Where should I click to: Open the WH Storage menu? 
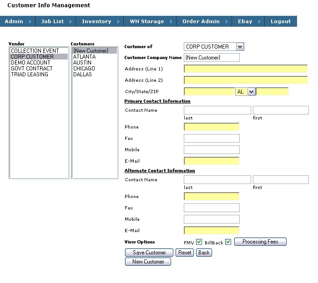(146, 21)
